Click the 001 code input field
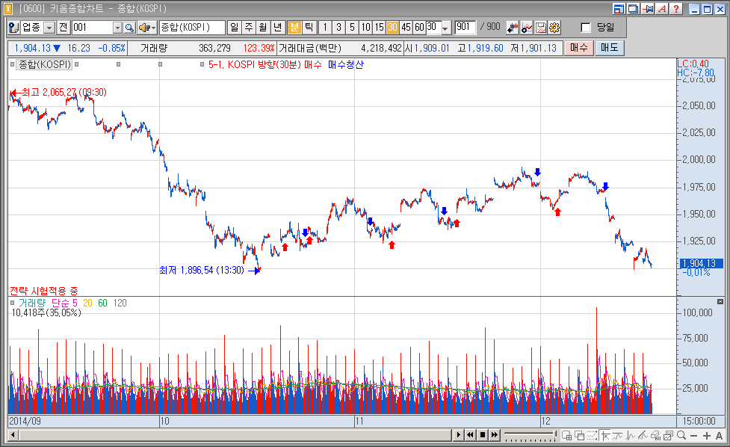Screen dimensions: 730x447 (92, 28)
